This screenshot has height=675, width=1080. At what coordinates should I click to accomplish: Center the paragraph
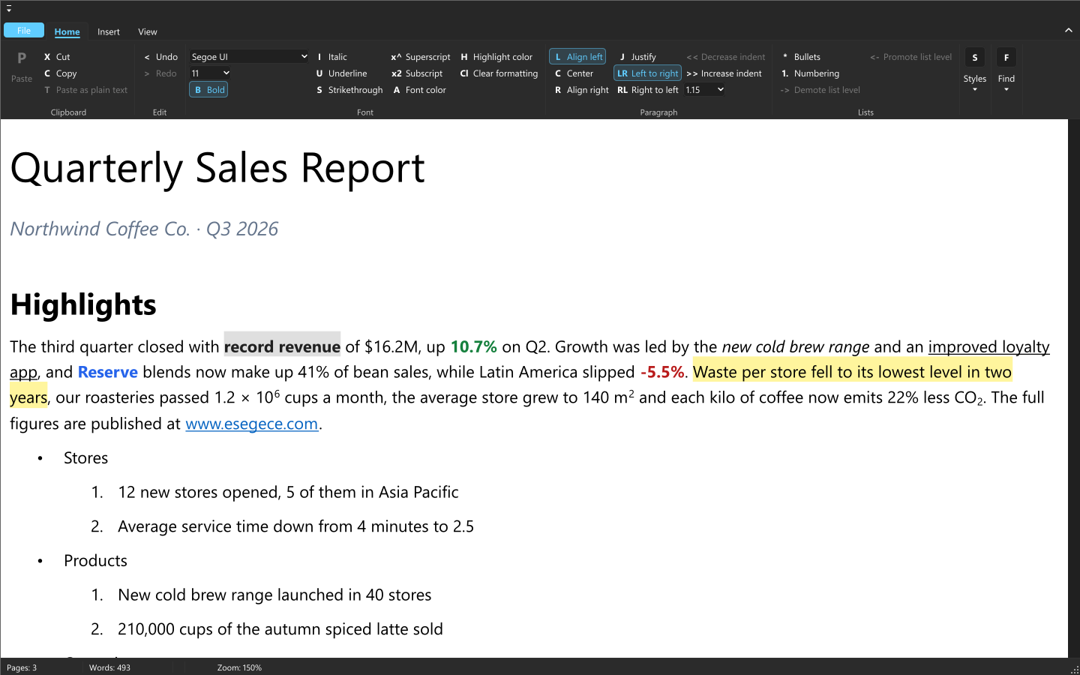coord(574,73)
